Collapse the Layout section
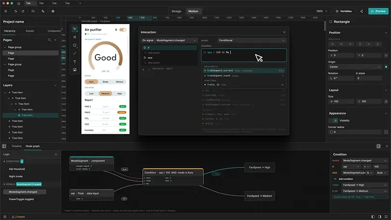 tap(386, 90)
